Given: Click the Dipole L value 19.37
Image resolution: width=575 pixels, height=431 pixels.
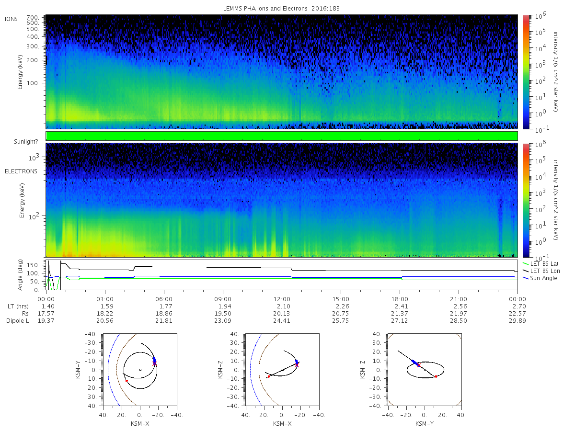Looking at the screenshot, I should point(46,321).
